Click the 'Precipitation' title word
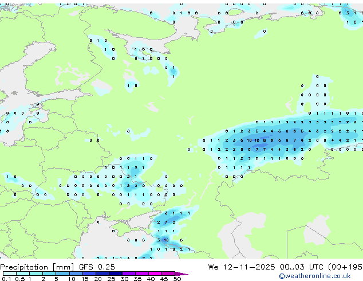363x281 pixels. tap(24, 267)
